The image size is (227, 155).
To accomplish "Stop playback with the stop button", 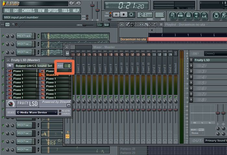I will coord(124,15).
